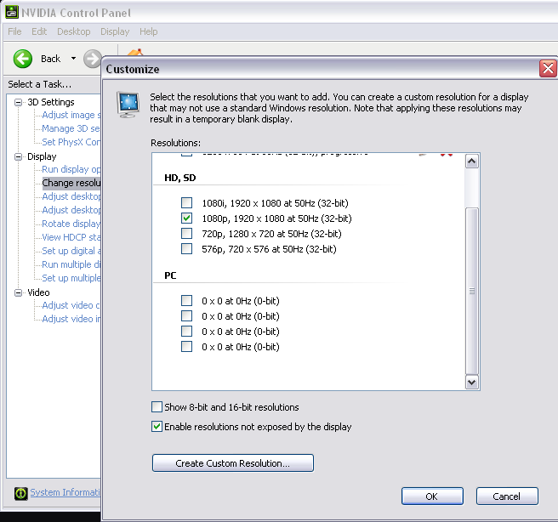Click the resolutions list scroll down arrow
558x522 pixels.
point(472,383)
